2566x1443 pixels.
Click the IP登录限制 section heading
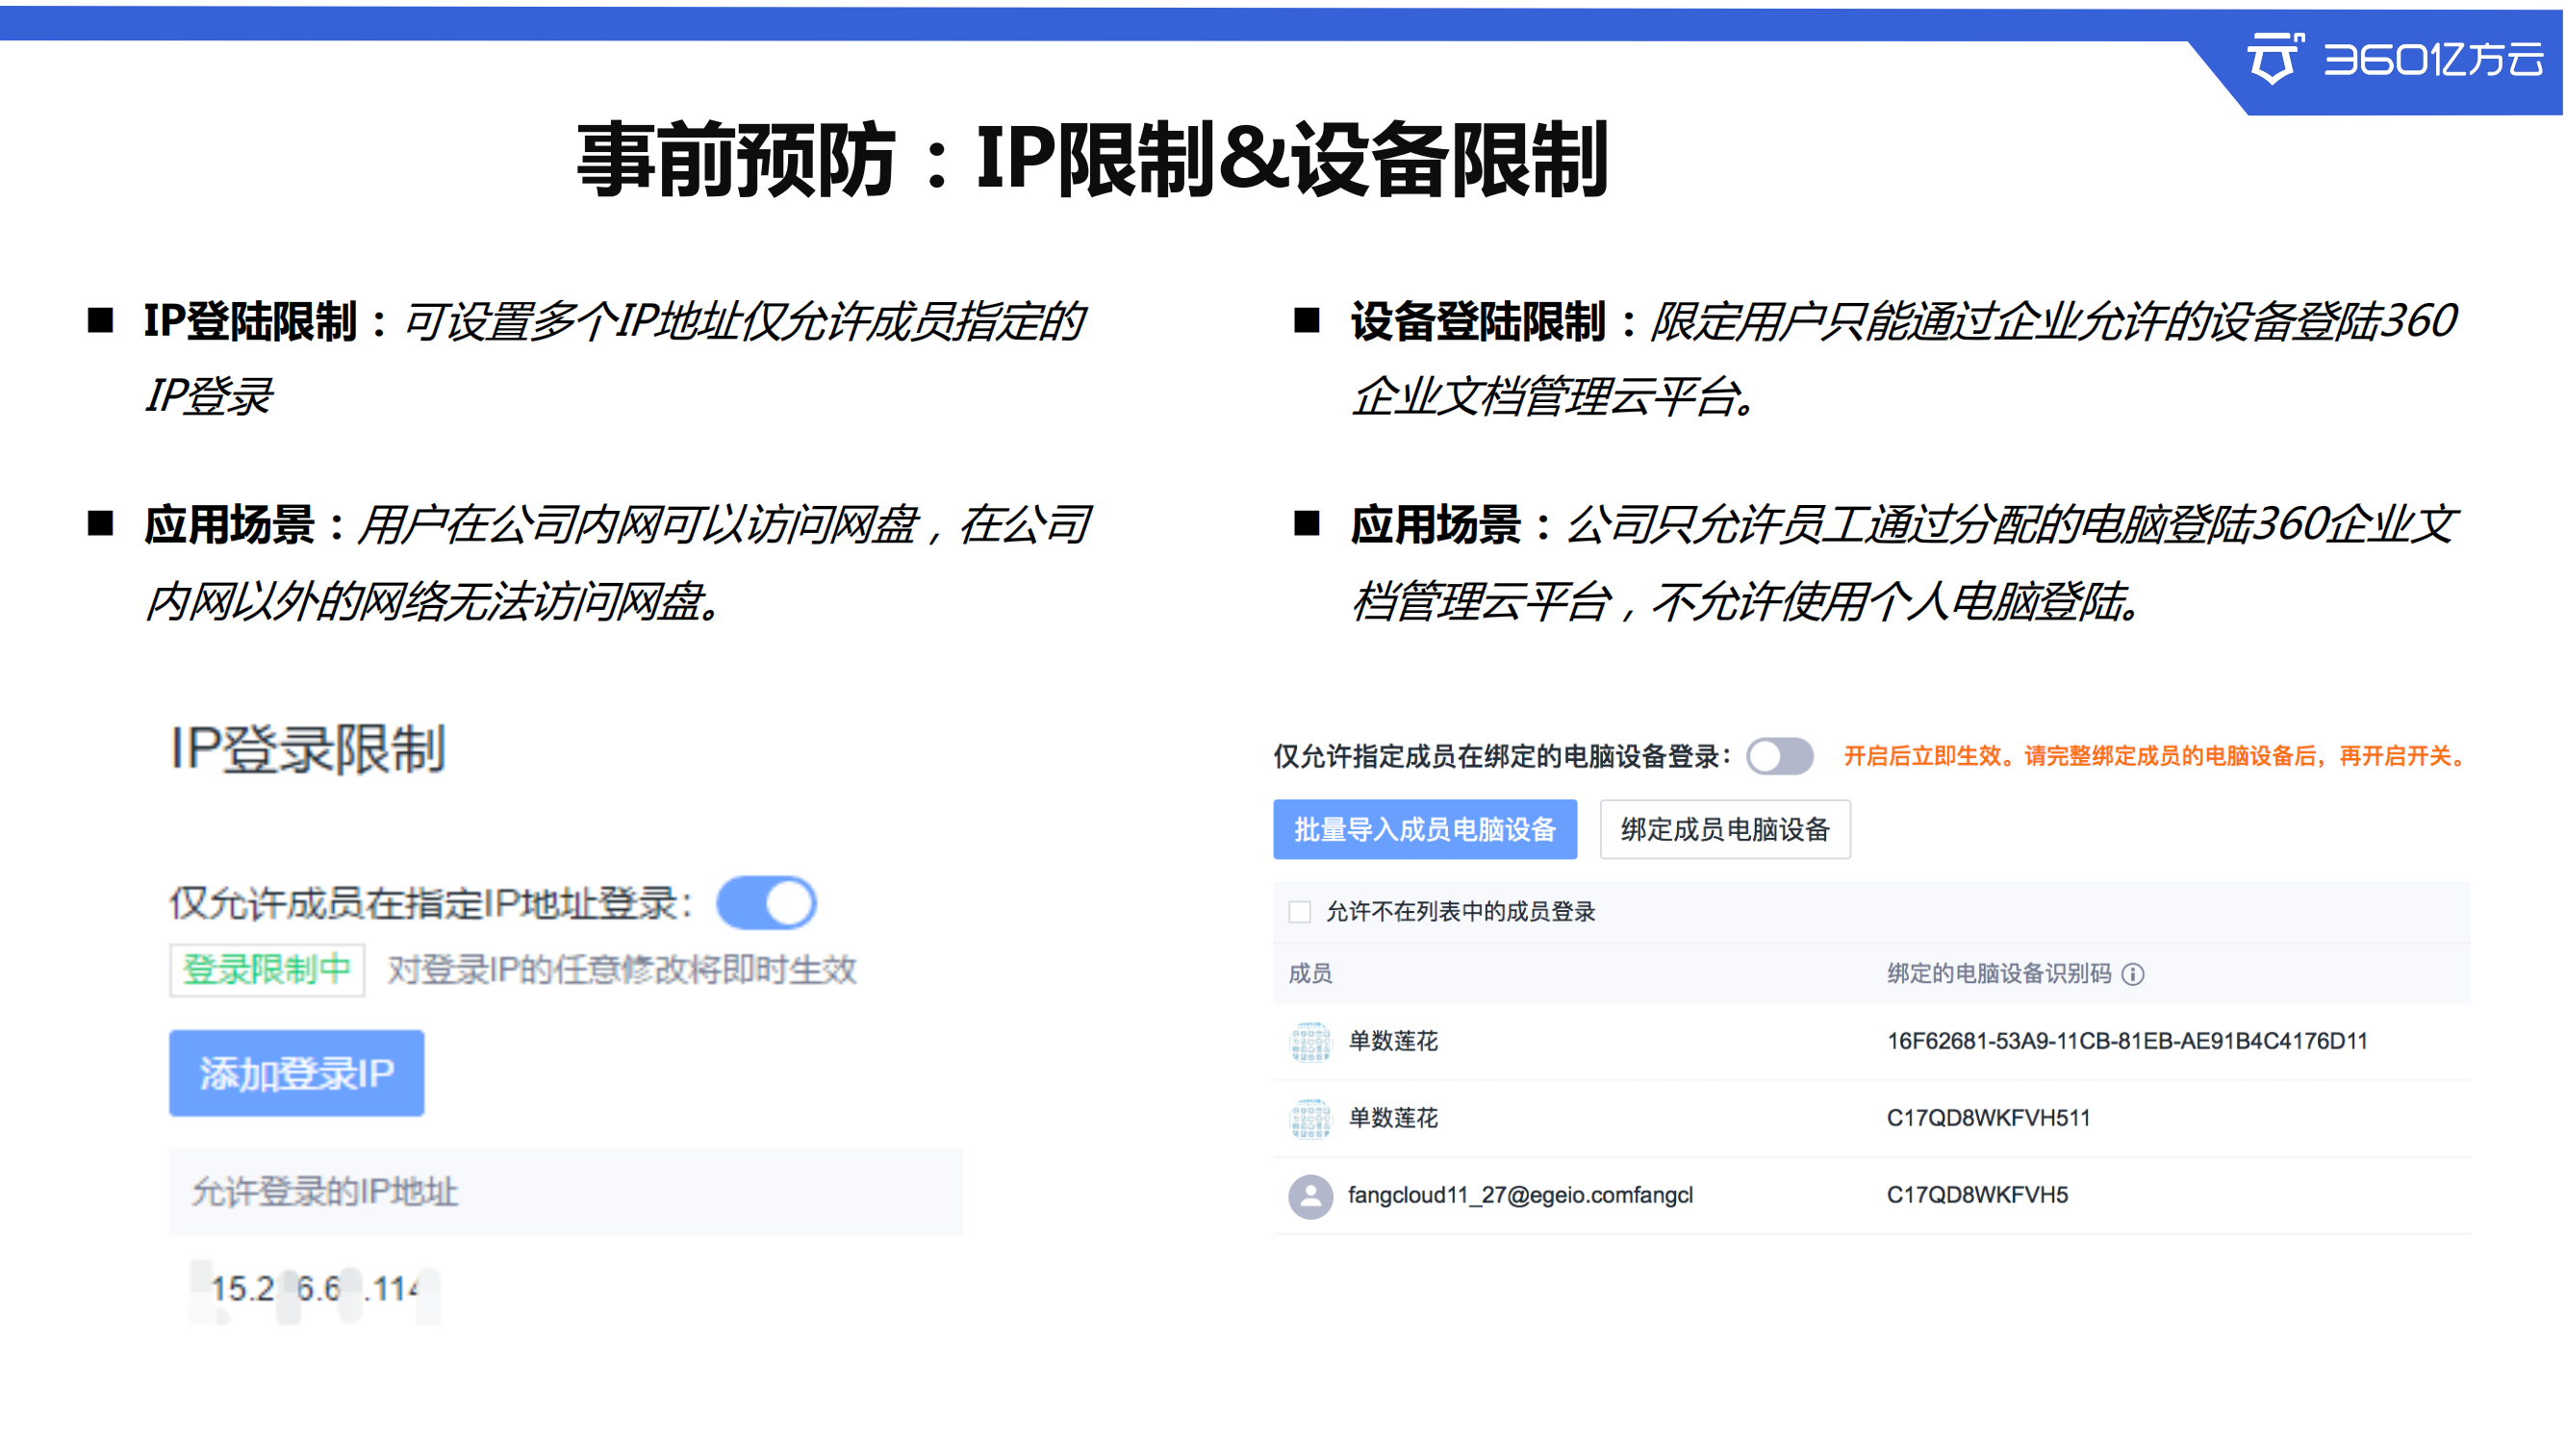click(x=307, y=748)
